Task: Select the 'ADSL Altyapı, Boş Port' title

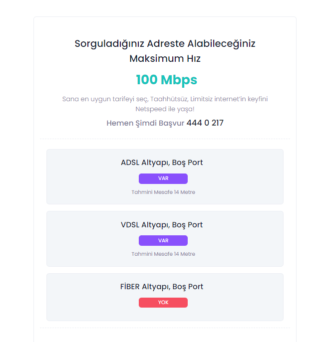Action: [162, 163]
